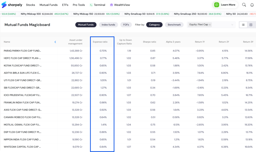Open the Pro Tools menu

(x=79, y=5)
